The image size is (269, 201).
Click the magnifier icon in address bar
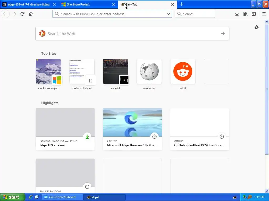57,14
